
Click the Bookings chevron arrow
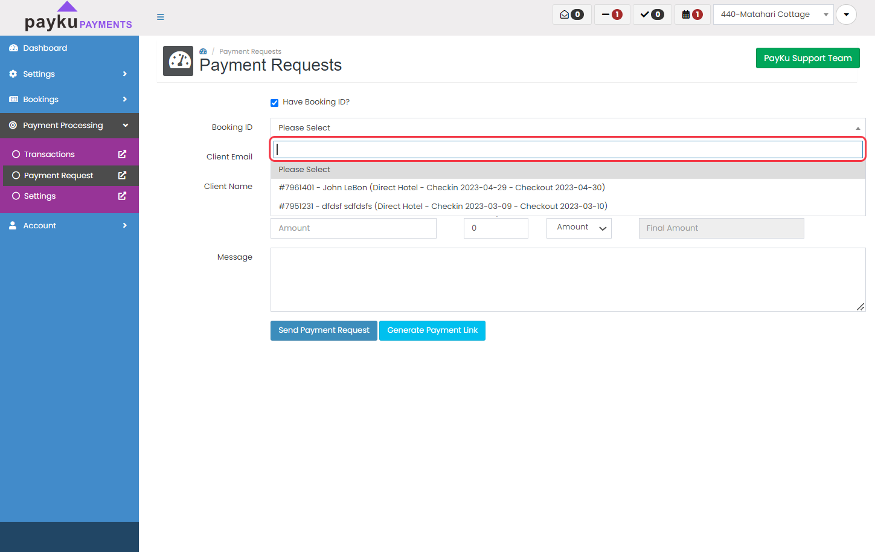125,99
